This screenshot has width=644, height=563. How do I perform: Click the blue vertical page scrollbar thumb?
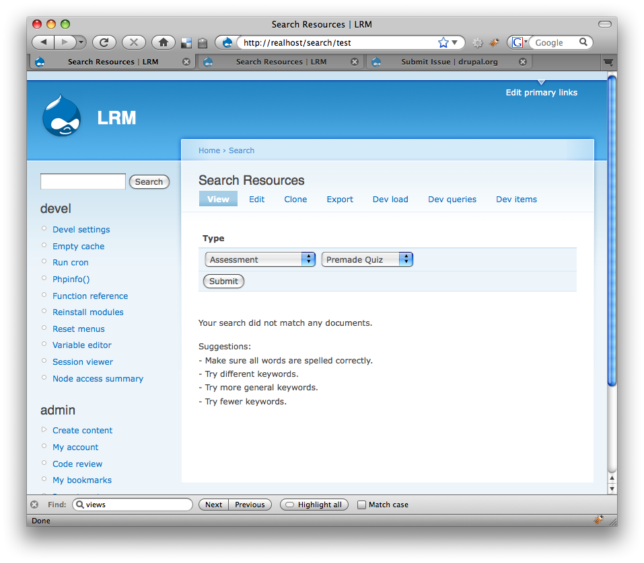pos(612,231)
